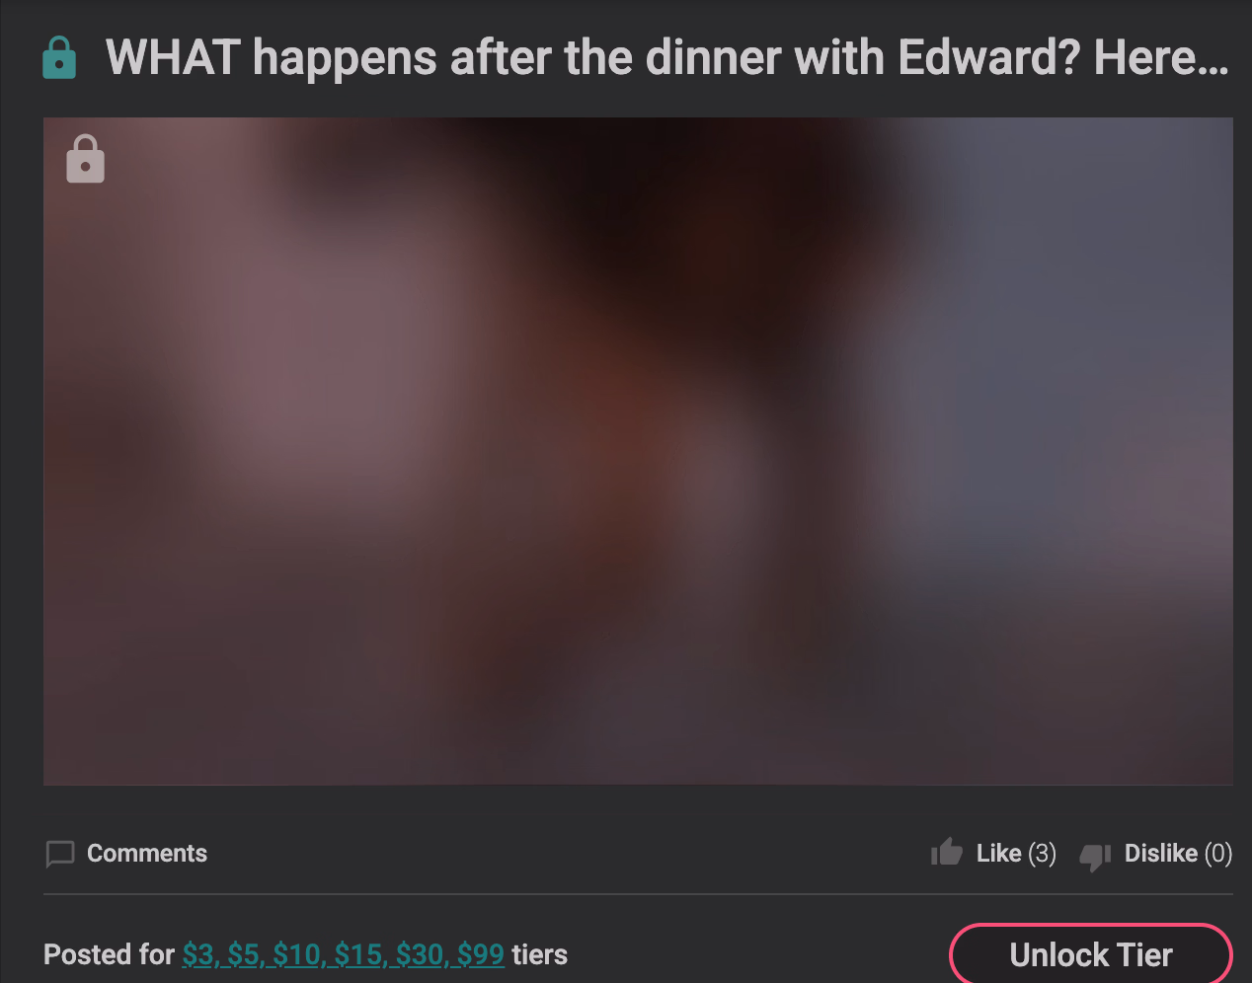
Task: Click the like count (3)
Action: tap(1043, 854)
